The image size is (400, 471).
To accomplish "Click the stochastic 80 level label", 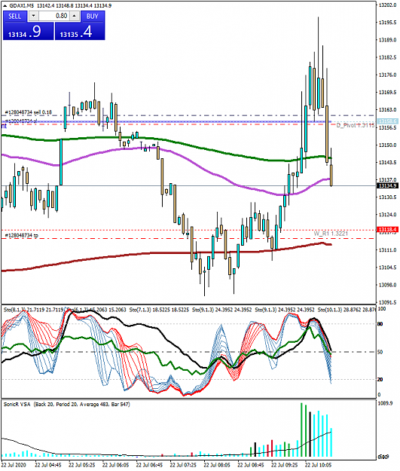I will 380,324.
